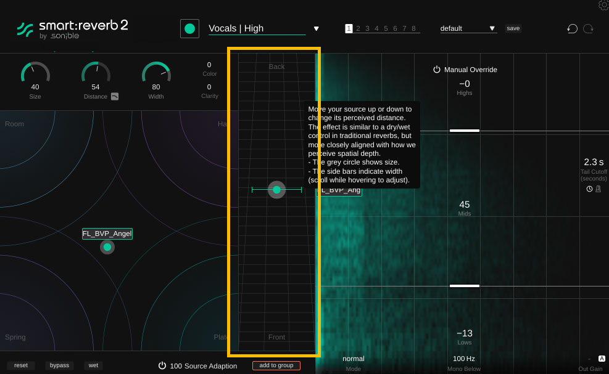Click the Width knob
Screen dimensions: 609x374
point(156,72)
